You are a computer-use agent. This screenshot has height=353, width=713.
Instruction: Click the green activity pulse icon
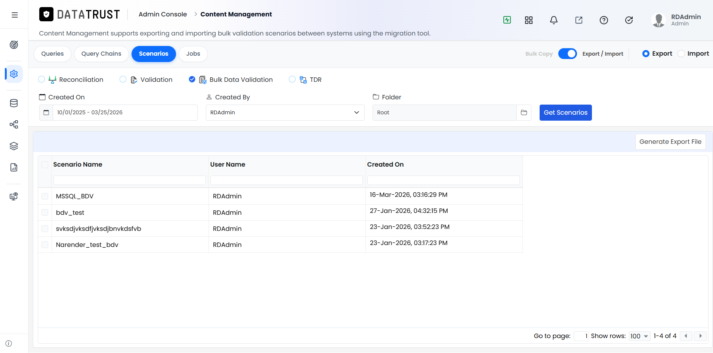507,20
